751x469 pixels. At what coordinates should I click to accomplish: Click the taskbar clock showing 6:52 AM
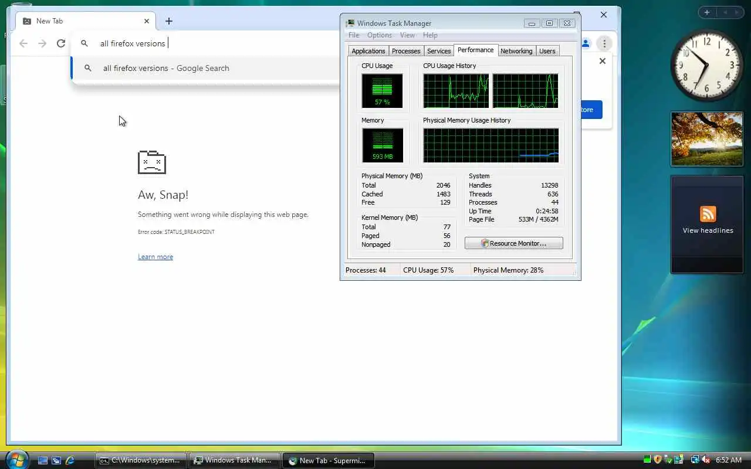[729, 460]
